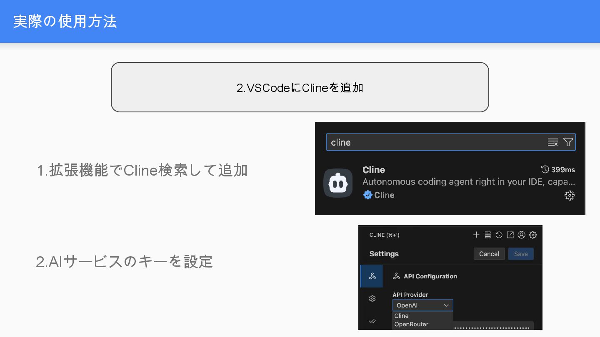Open Cline in an editor popout

click(510, 235)
